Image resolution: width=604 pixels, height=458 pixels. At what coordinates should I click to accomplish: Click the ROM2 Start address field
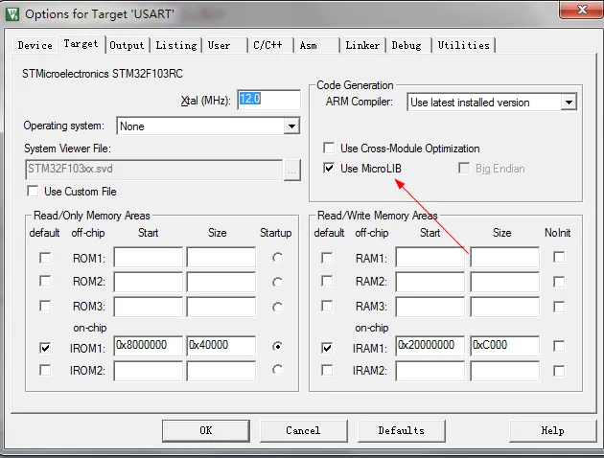149,282
